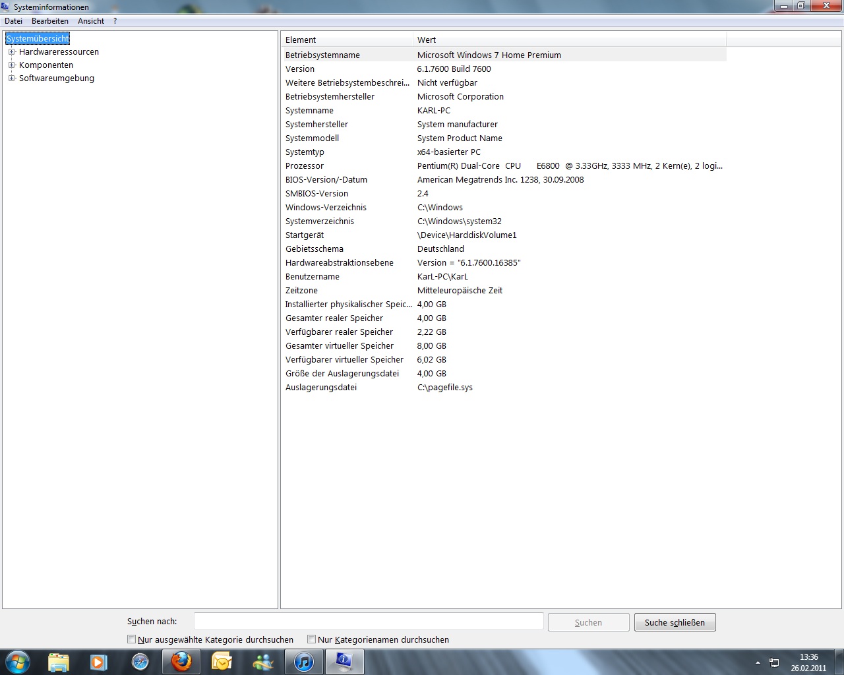
Task: Select the Systemname row label
Action: click(309, 111)
